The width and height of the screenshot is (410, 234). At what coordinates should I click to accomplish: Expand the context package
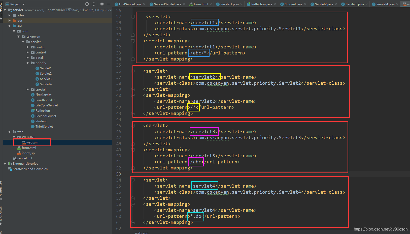28,52
